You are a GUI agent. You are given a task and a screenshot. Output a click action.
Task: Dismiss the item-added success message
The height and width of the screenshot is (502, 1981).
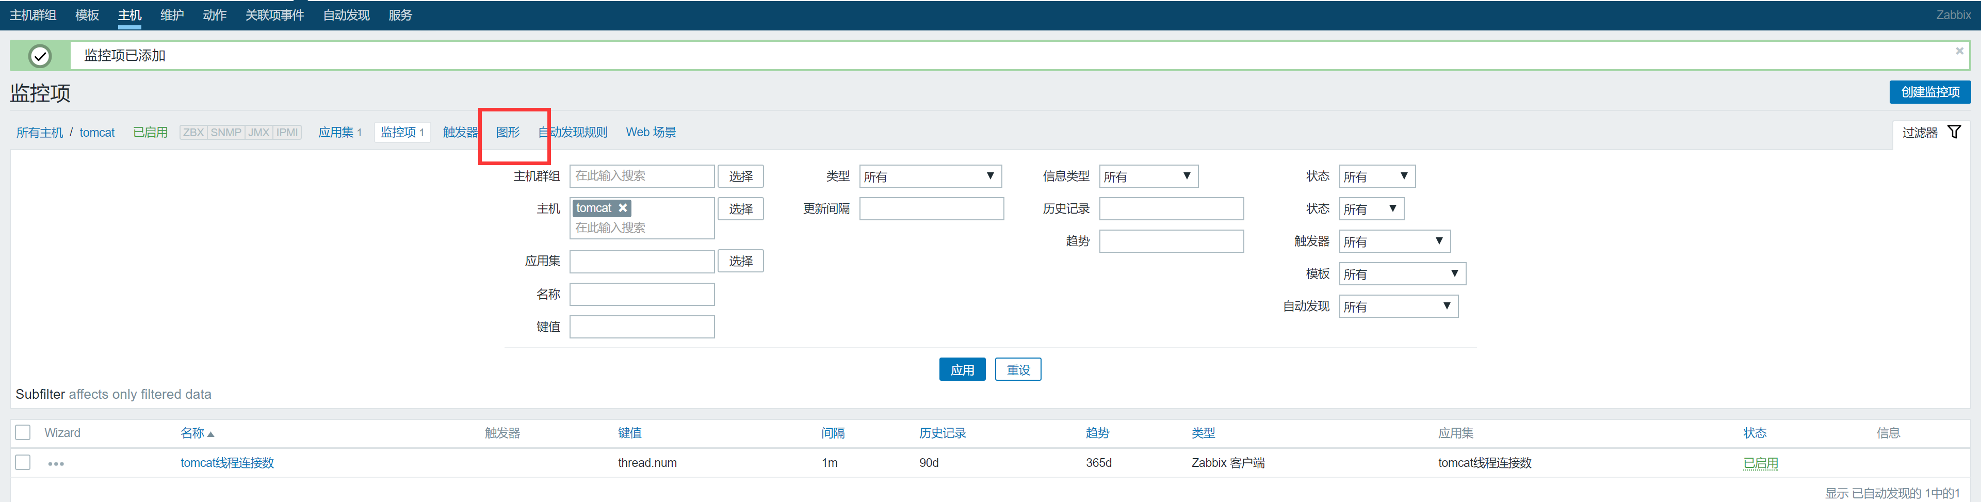[x=1959, y=51]
